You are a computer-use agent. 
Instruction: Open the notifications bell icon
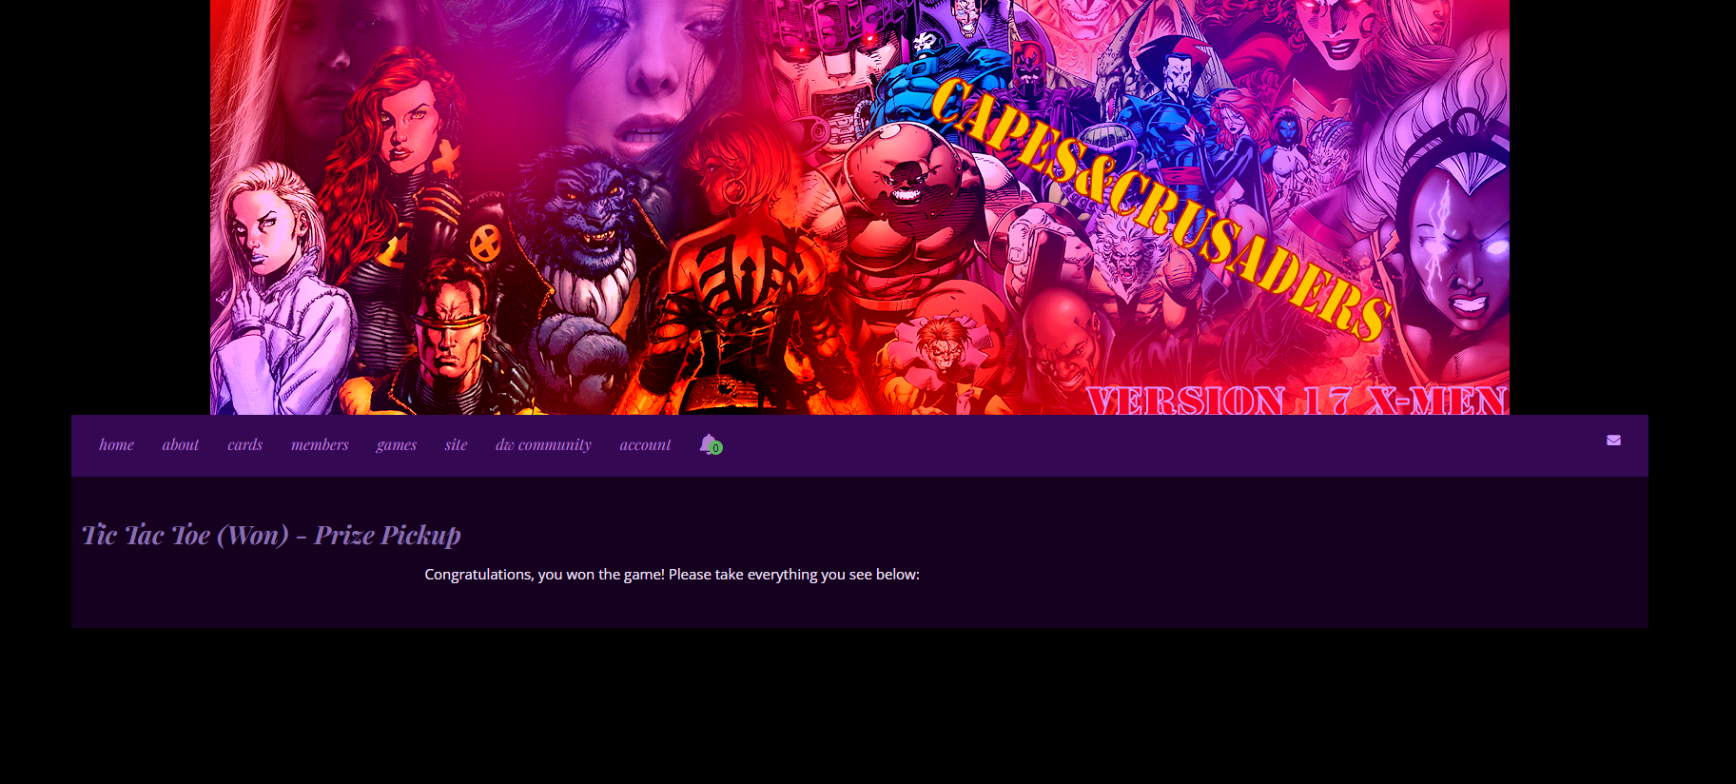710,444
